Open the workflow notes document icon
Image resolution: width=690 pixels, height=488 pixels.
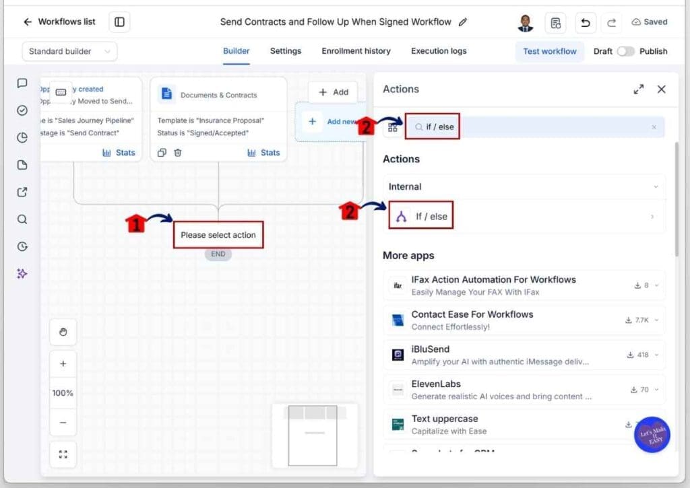pos(555,22)
